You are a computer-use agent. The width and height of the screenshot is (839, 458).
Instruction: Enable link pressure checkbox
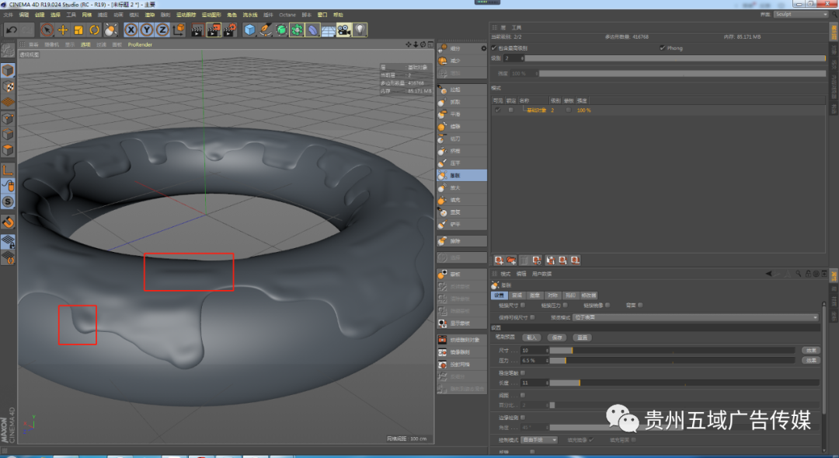point(565,306)
